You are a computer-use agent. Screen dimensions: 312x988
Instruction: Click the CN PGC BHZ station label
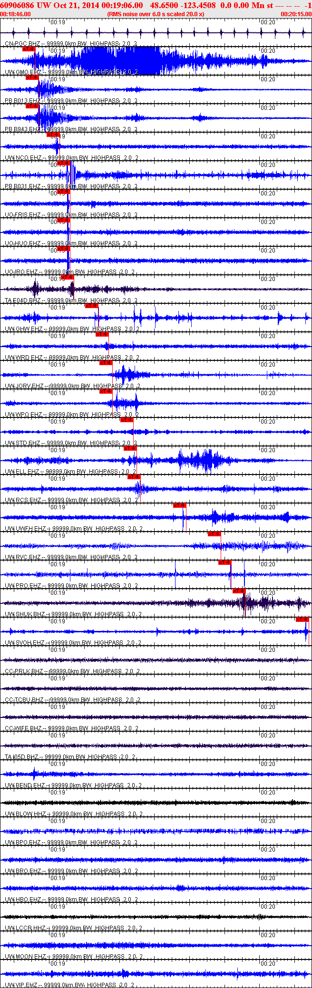23,43
